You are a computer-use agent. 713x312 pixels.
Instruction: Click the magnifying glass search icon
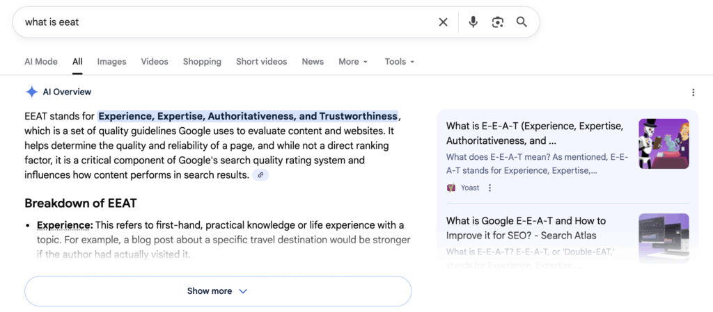[x=522, y=22]
